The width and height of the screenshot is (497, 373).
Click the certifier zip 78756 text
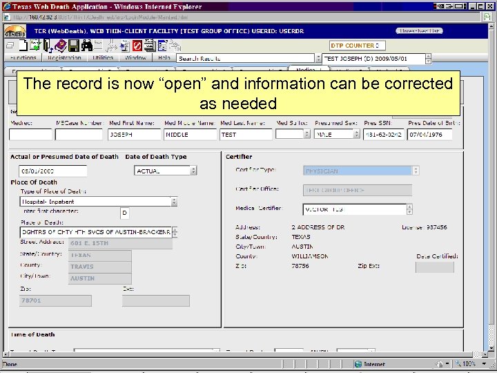300,266
